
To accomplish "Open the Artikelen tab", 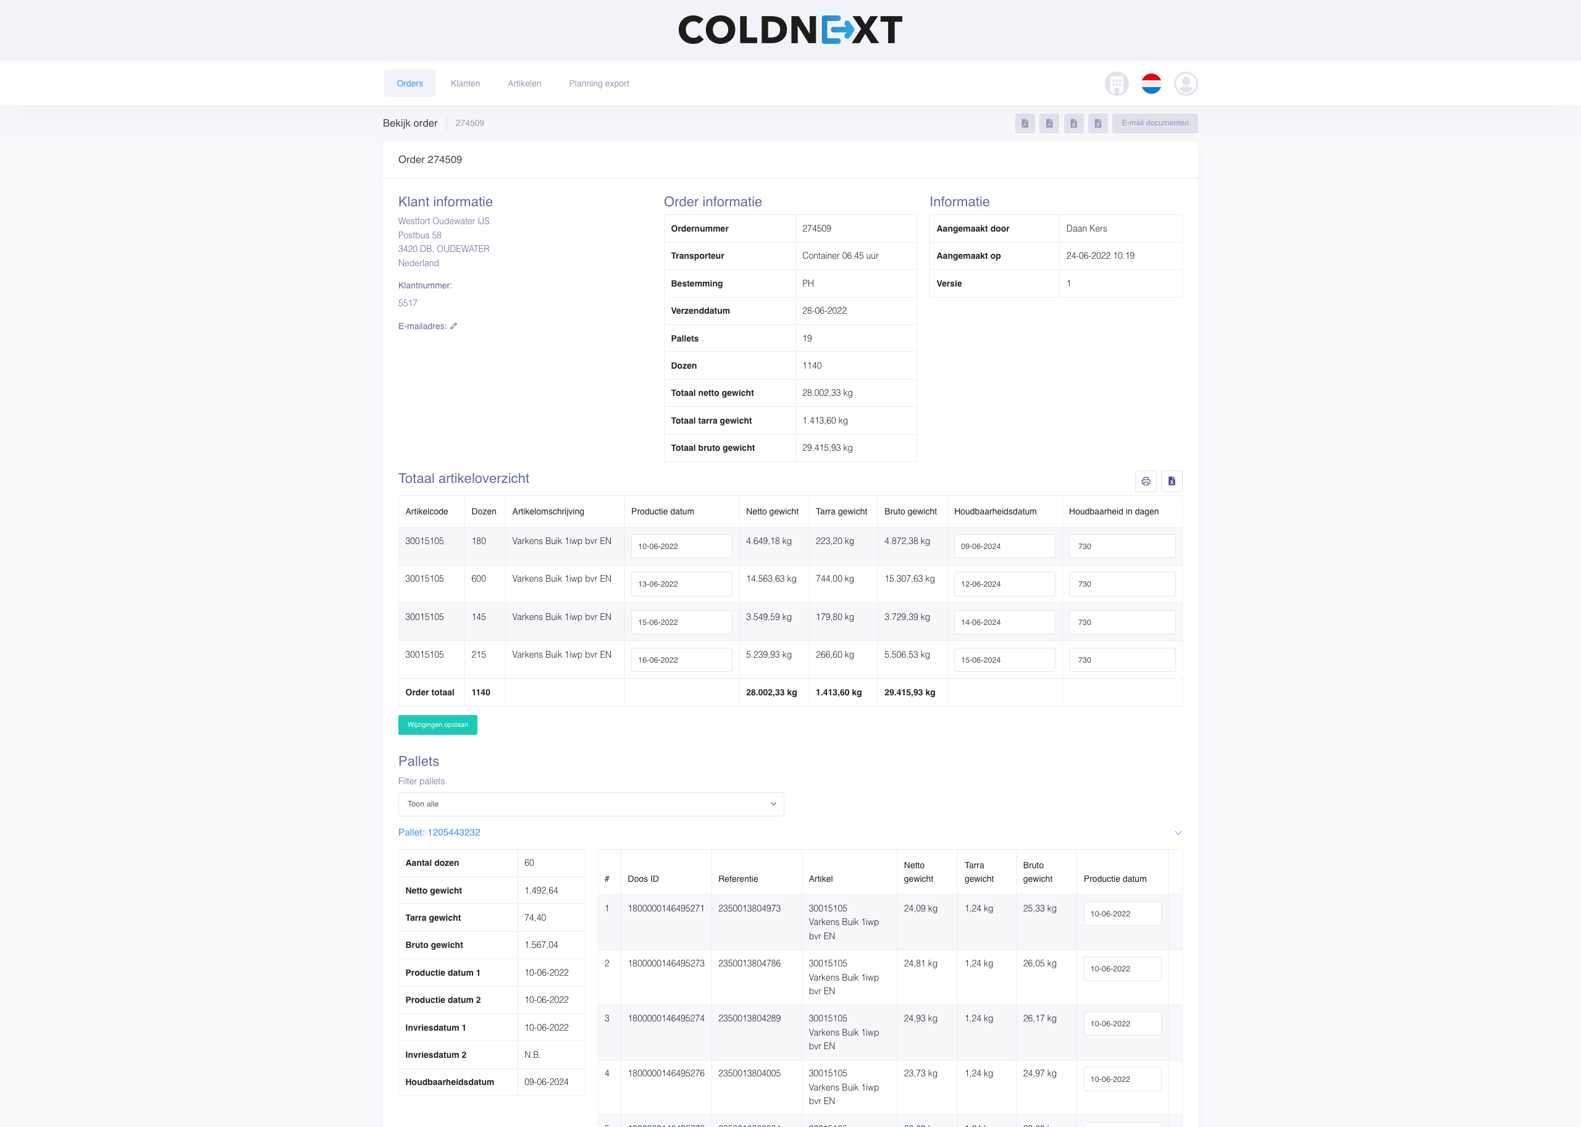I will pos(524,83).
